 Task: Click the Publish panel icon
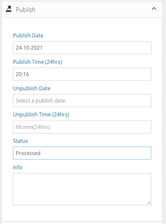coord(8,9)
